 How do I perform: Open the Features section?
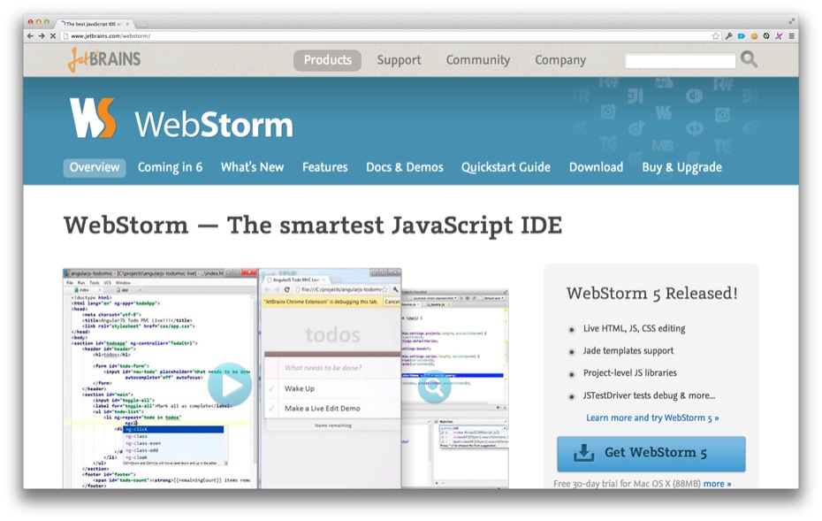[325, 167]
